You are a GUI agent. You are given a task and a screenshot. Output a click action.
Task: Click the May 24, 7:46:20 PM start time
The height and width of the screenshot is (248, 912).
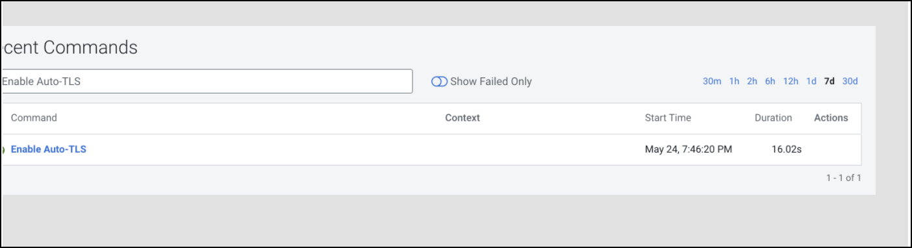tap(689, 150)
